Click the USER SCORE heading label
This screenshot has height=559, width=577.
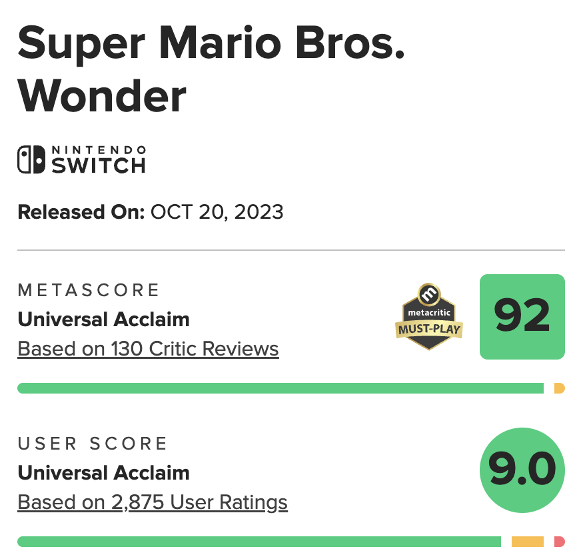[93, 444]
